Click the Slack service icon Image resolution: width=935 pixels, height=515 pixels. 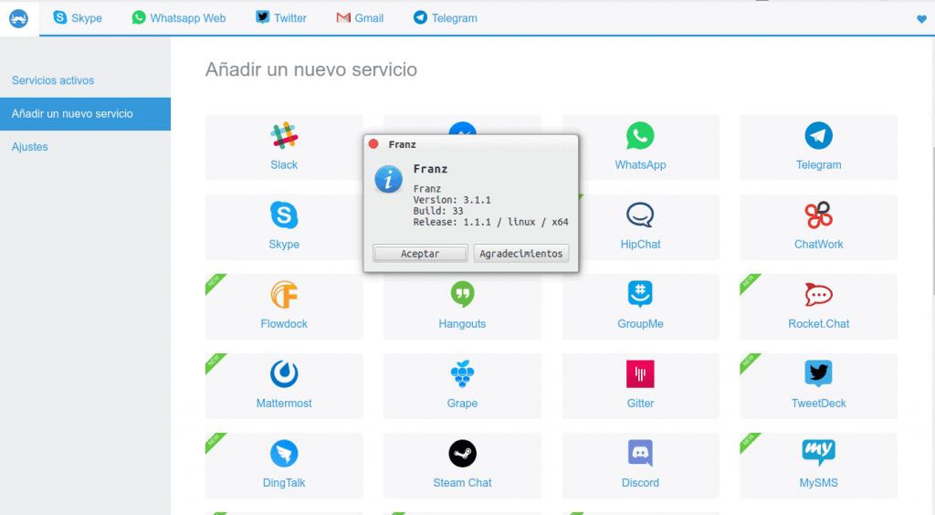click(284, 137)
